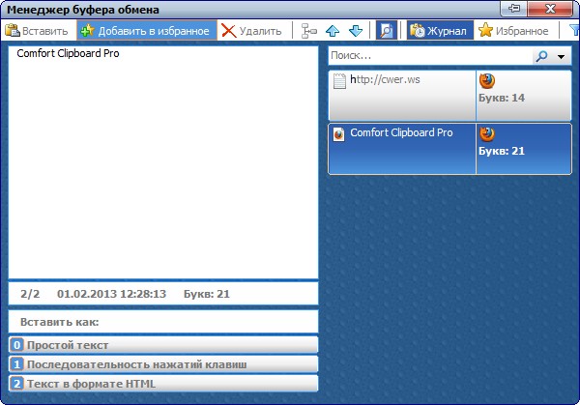
Task: Switch to the Журнал tab
Action: (x=440, y=31)
